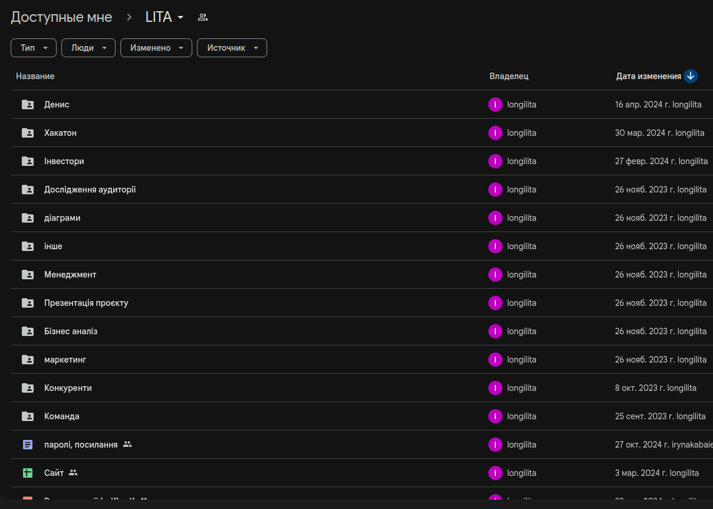The image size is (713, 509).
Task: Select the Бізнес аналіз folder
Action: coord(71,331)
